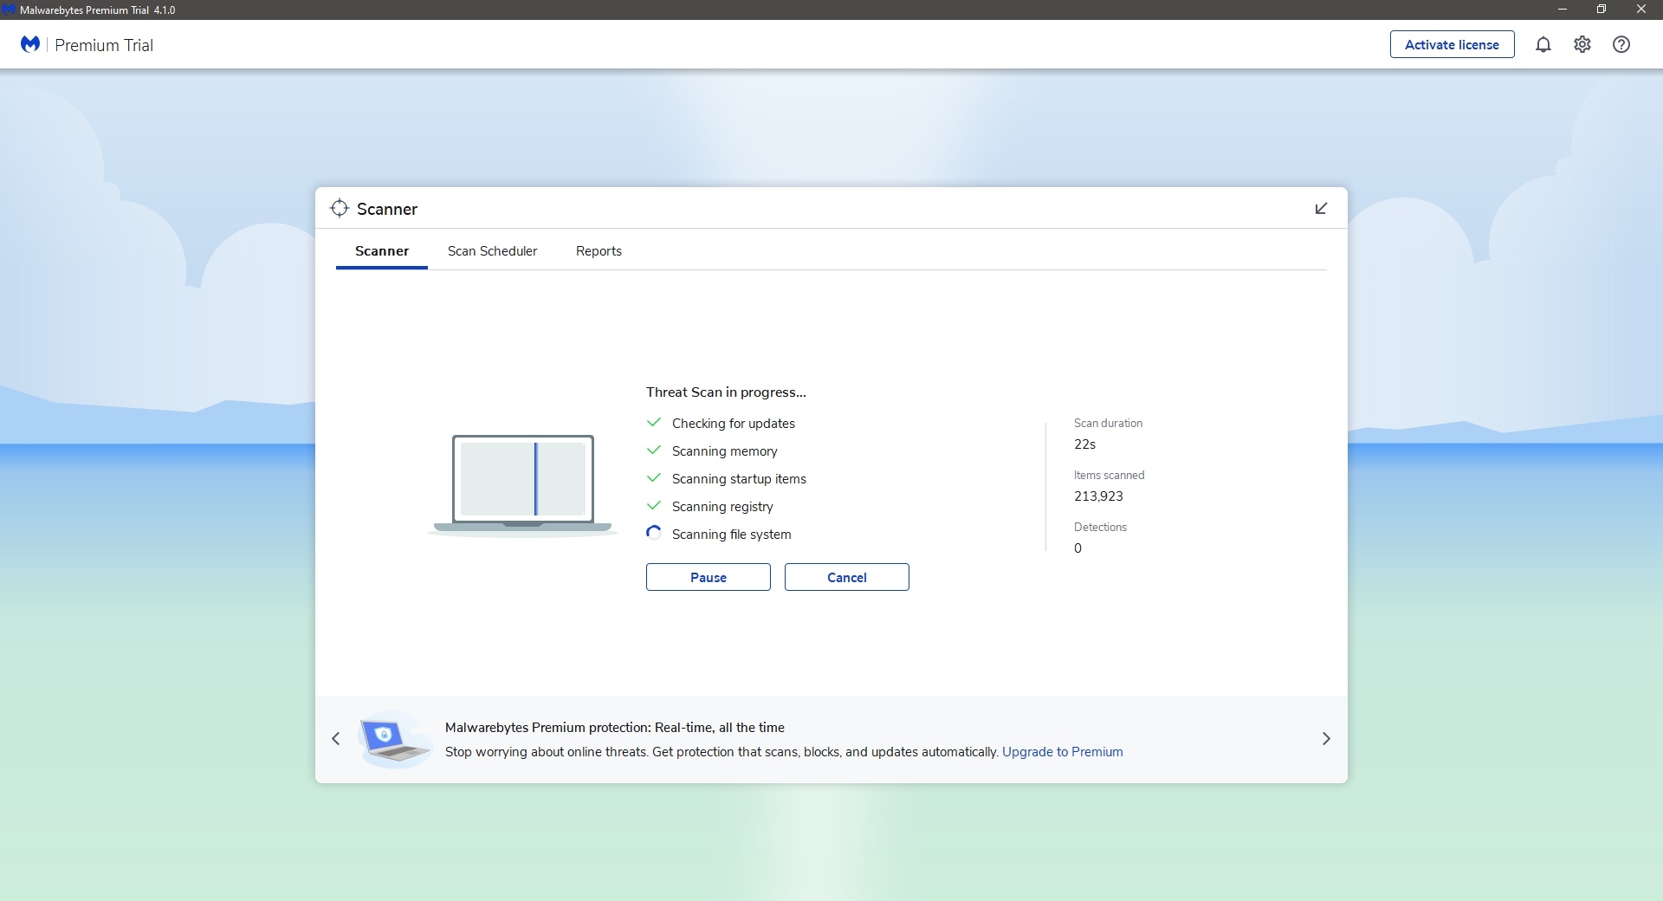Click the Malwarebytes logo in header
The height and width of the screenshot is (901, 1663).
tap(30, 44)
